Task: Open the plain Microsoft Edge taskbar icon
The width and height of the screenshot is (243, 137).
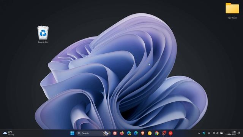Action: pos(136,133)
